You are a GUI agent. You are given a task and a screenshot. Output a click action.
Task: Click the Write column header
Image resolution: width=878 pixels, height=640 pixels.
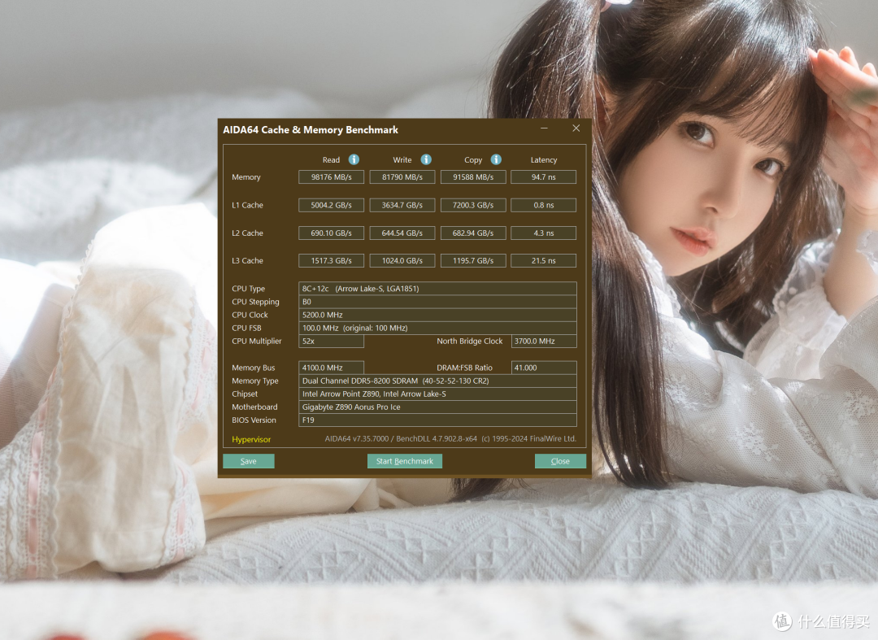402,160
